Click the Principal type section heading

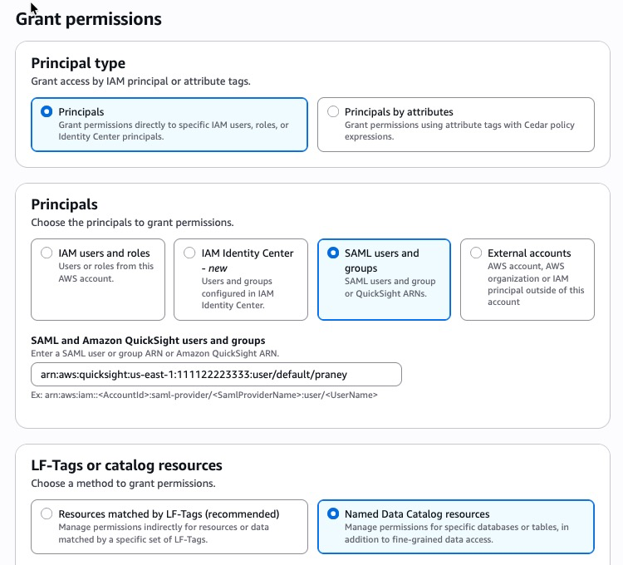coord(78,63)
